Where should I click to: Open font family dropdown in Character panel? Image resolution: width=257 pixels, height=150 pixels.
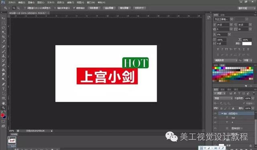coord(232,19)
